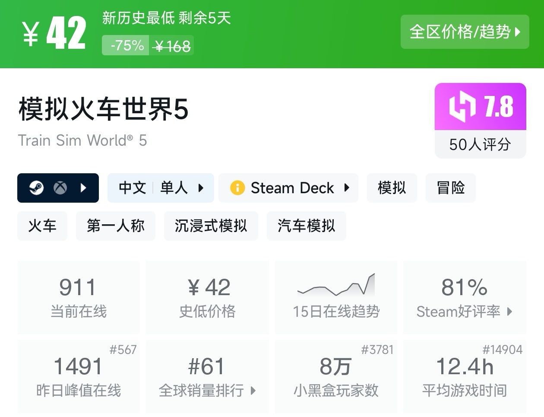
Task: Open the #61 全球销量排行 card
Action: (208, 376)
